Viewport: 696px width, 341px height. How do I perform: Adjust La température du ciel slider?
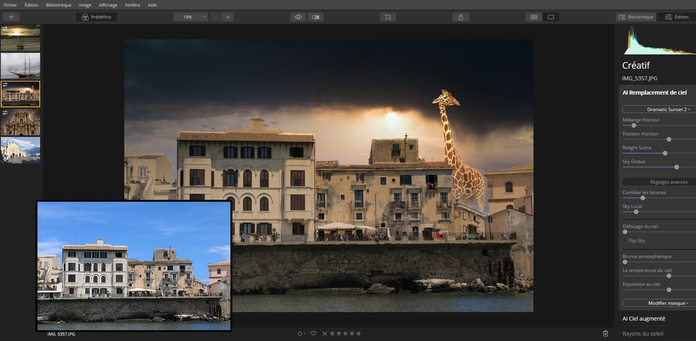pyautogui.click(x=669, y=276)
